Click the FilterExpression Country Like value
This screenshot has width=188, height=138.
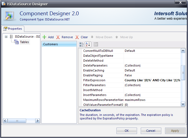pyautogui.click(x=152, y=80)
